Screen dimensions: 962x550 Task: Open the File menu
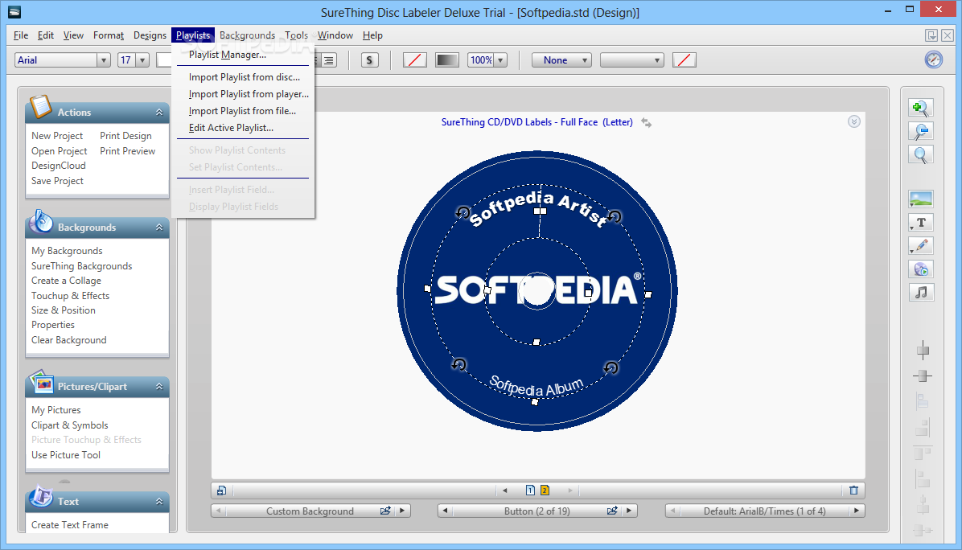tap(21, 35)
